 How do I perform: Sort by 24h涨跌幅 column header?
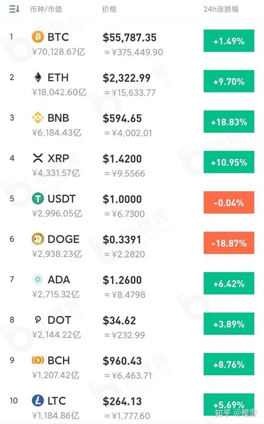pos(221,9)
